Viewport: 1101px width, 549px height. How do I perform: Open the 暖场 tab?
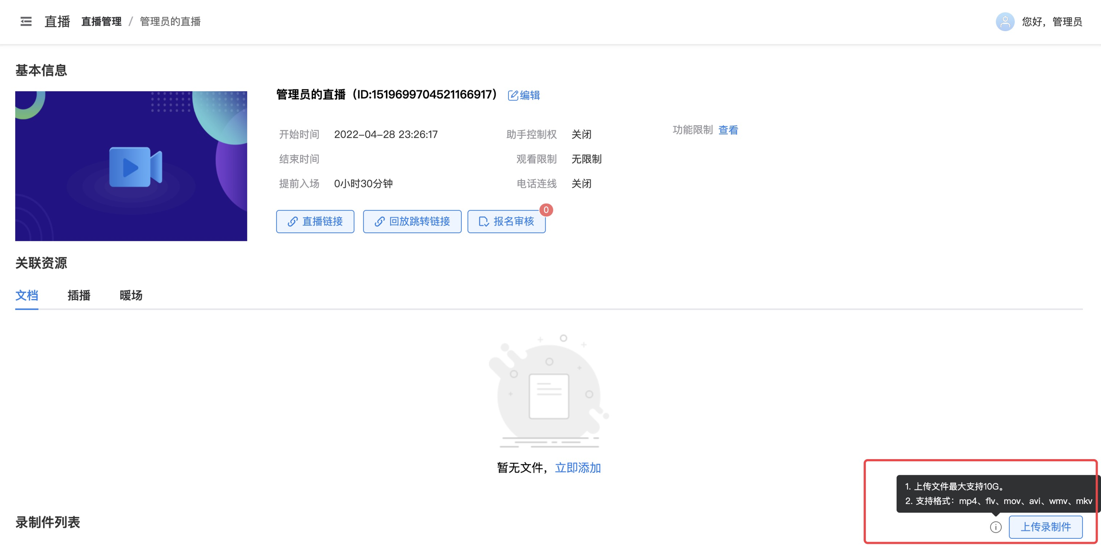click(131, 295)
